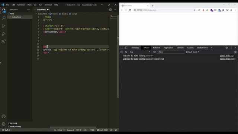
Task: Click the HTML language mode in status bar
Action: click(92, 130)
